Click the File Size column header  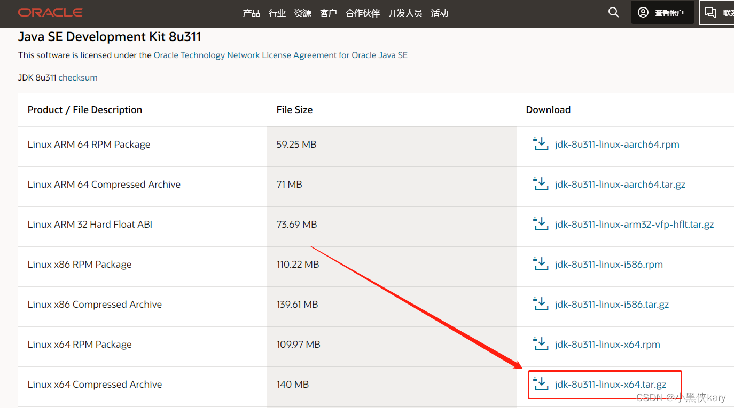pos(294,110)
